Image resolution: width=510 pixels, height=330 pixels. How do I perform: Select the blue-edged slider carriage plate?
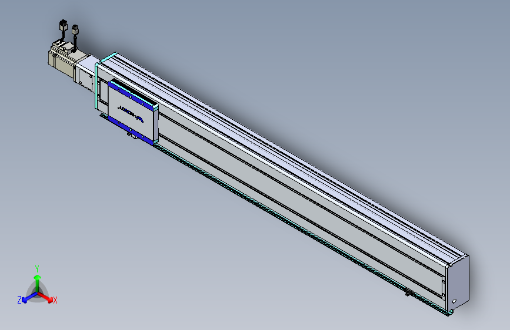[x=133, y=112]
